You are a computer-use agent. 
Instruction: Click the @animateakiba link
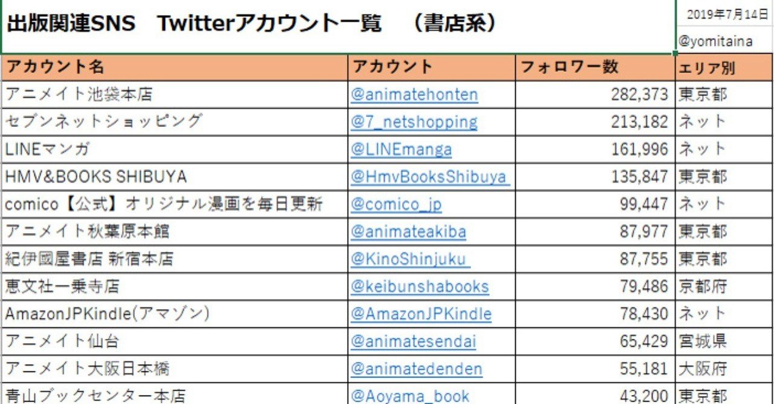(408, 231)
